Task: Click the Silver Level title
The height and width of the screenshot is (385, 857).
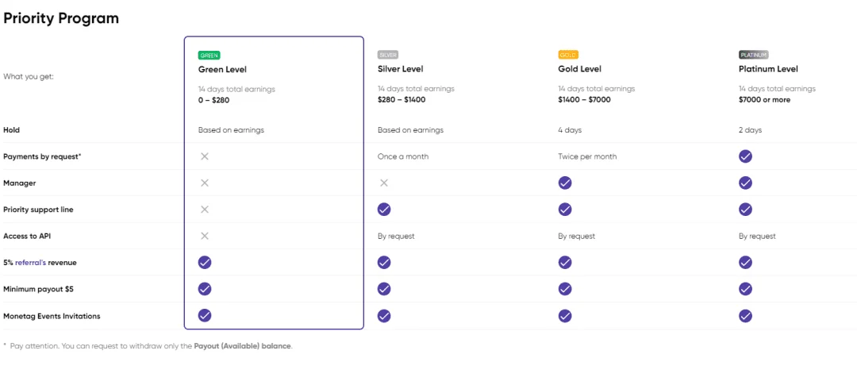Action: pyautogui.click(x=401, y=69)
